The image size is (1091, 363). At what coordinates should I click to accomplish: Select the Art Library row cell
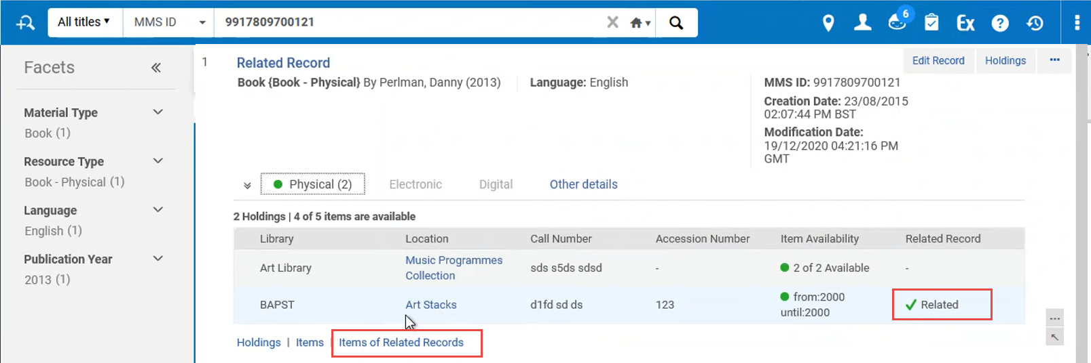pyautogui.click(x=286, y=268)
